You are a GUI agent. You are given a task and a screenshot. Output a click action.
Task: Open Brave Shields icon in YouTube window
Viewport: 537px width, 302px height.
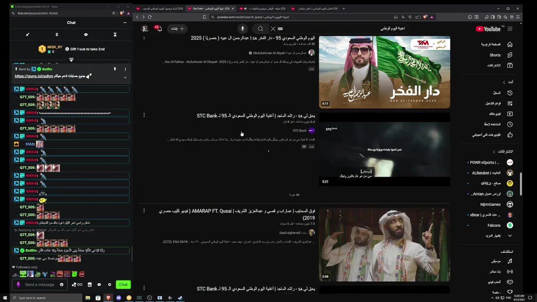click(425, 17)
